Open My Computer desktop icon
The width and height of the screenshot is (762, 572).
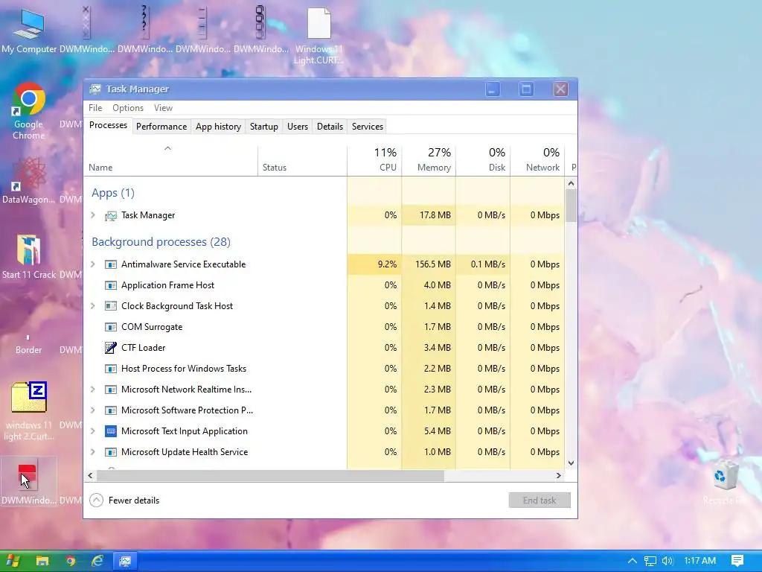tap(29, 31)
